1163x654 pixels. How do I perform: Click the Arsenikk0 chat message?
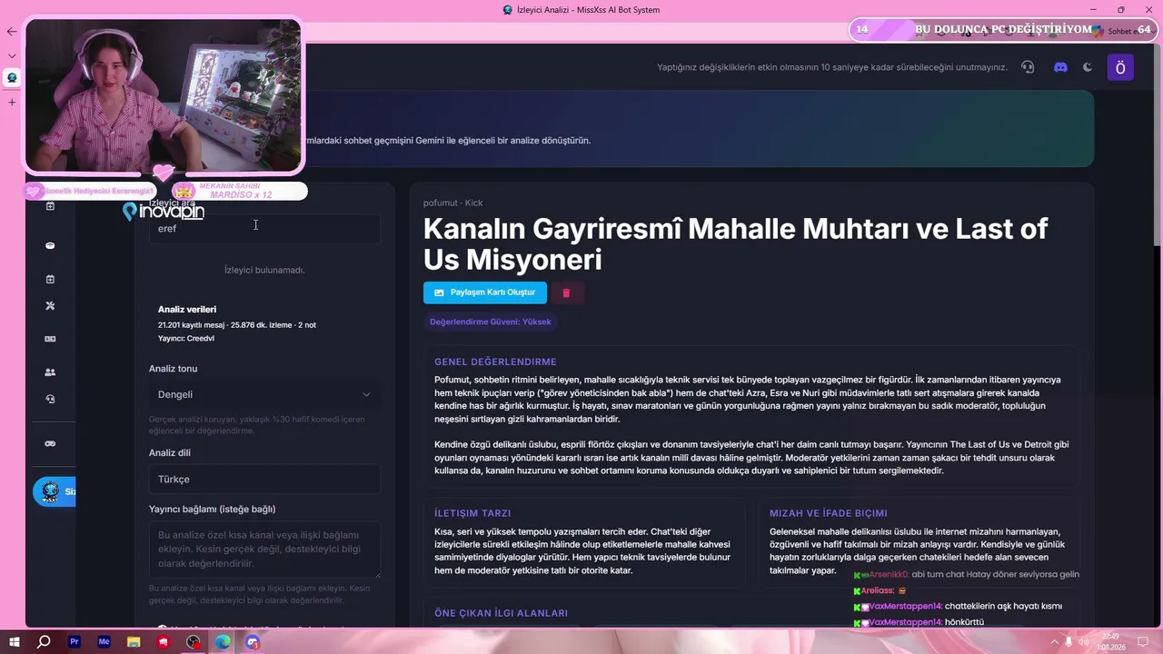[x=967, y=574]
